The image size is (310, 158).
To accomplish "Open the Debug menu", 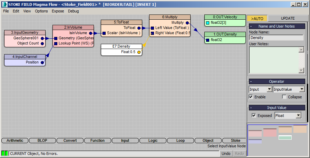I will 73,11.
